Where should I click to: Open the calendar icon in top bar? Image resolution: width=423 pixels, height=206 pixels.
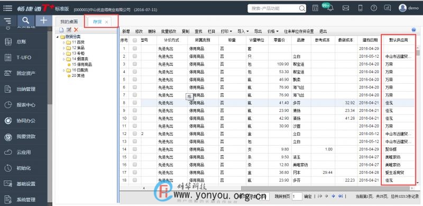point(315,8)
